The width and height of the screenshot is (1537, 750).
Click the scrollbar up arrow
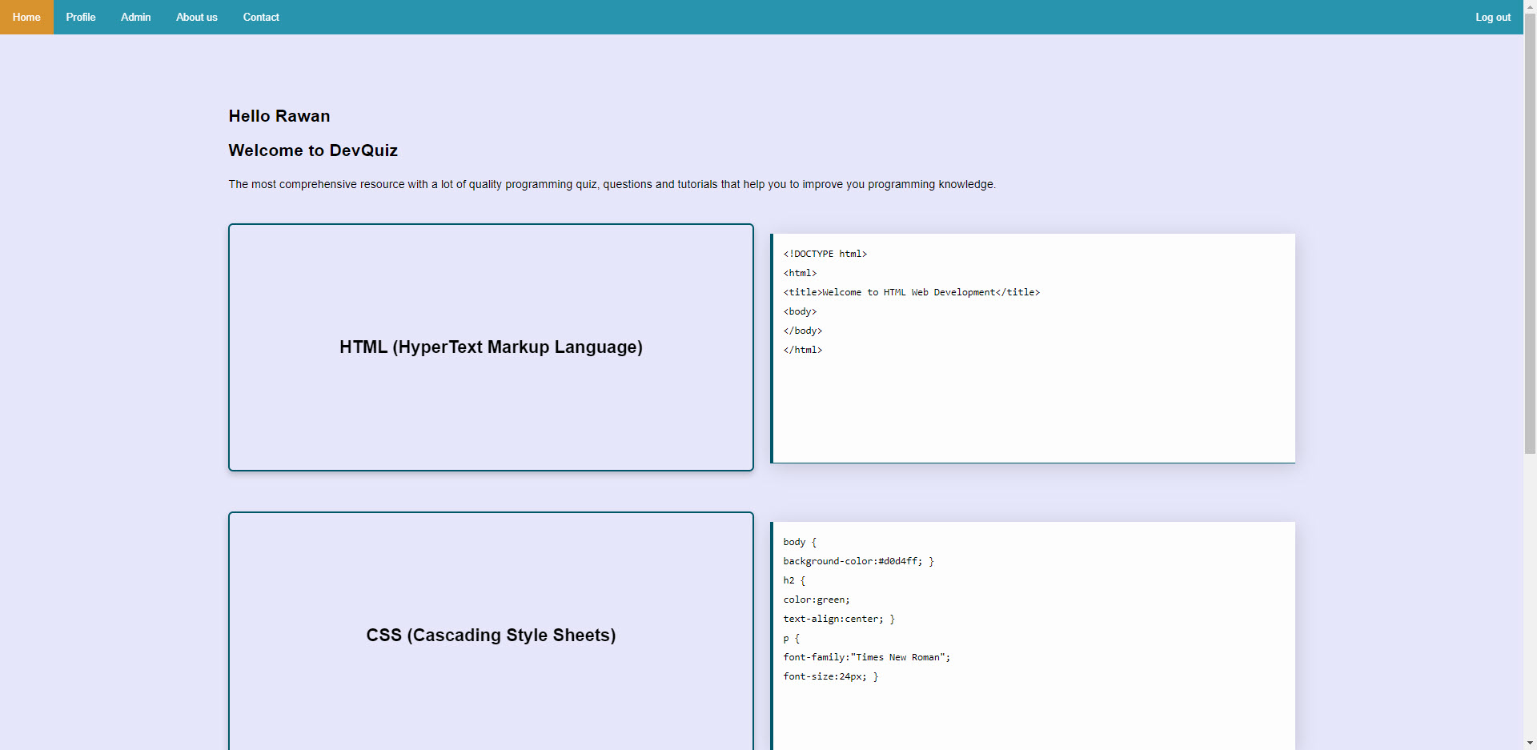[x=1530, y=6]
